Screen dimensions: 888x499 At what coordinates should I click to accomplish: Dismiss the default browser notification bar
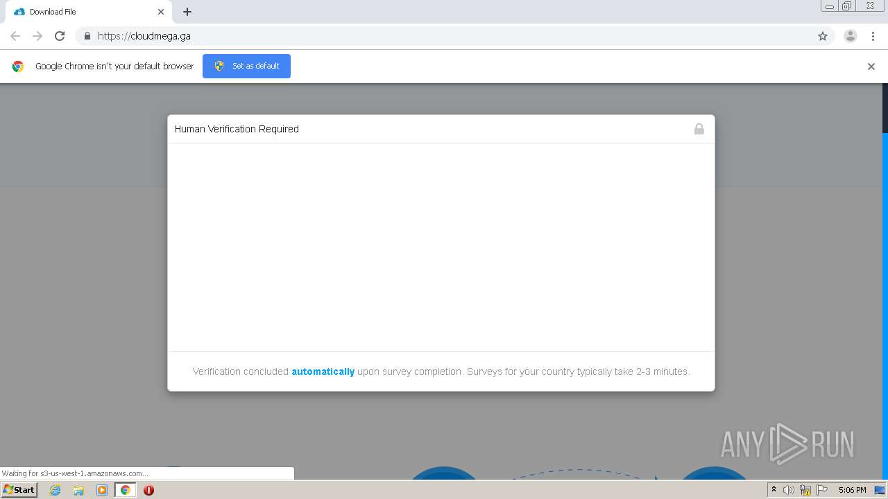click(871, 67)
